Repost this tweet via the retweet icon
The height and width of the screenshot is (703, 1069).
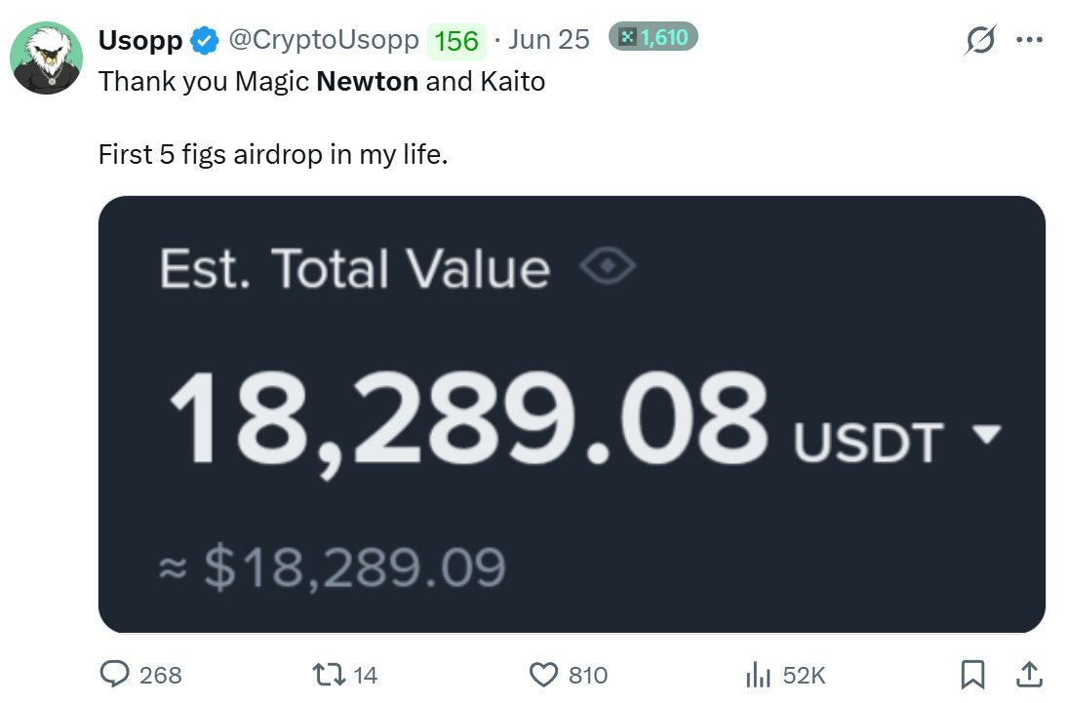[324, 674]
